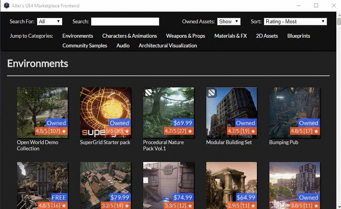The height and width of the screenshot is (209, 341).
Task: Click the scrollbar up arrow
Action: click(x=339, y=15)
